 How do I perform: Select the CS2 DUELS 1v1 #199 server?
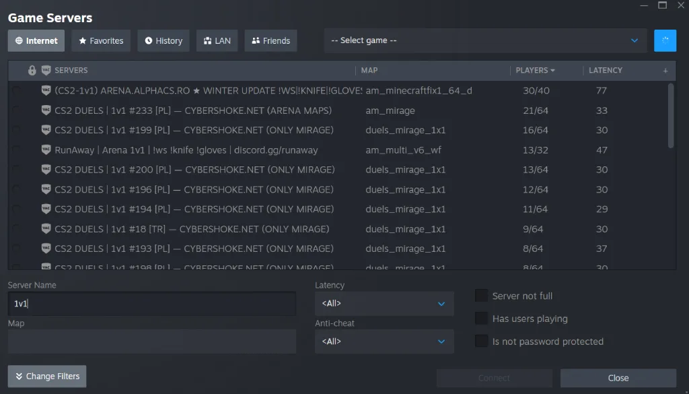(x=338, y=130)
